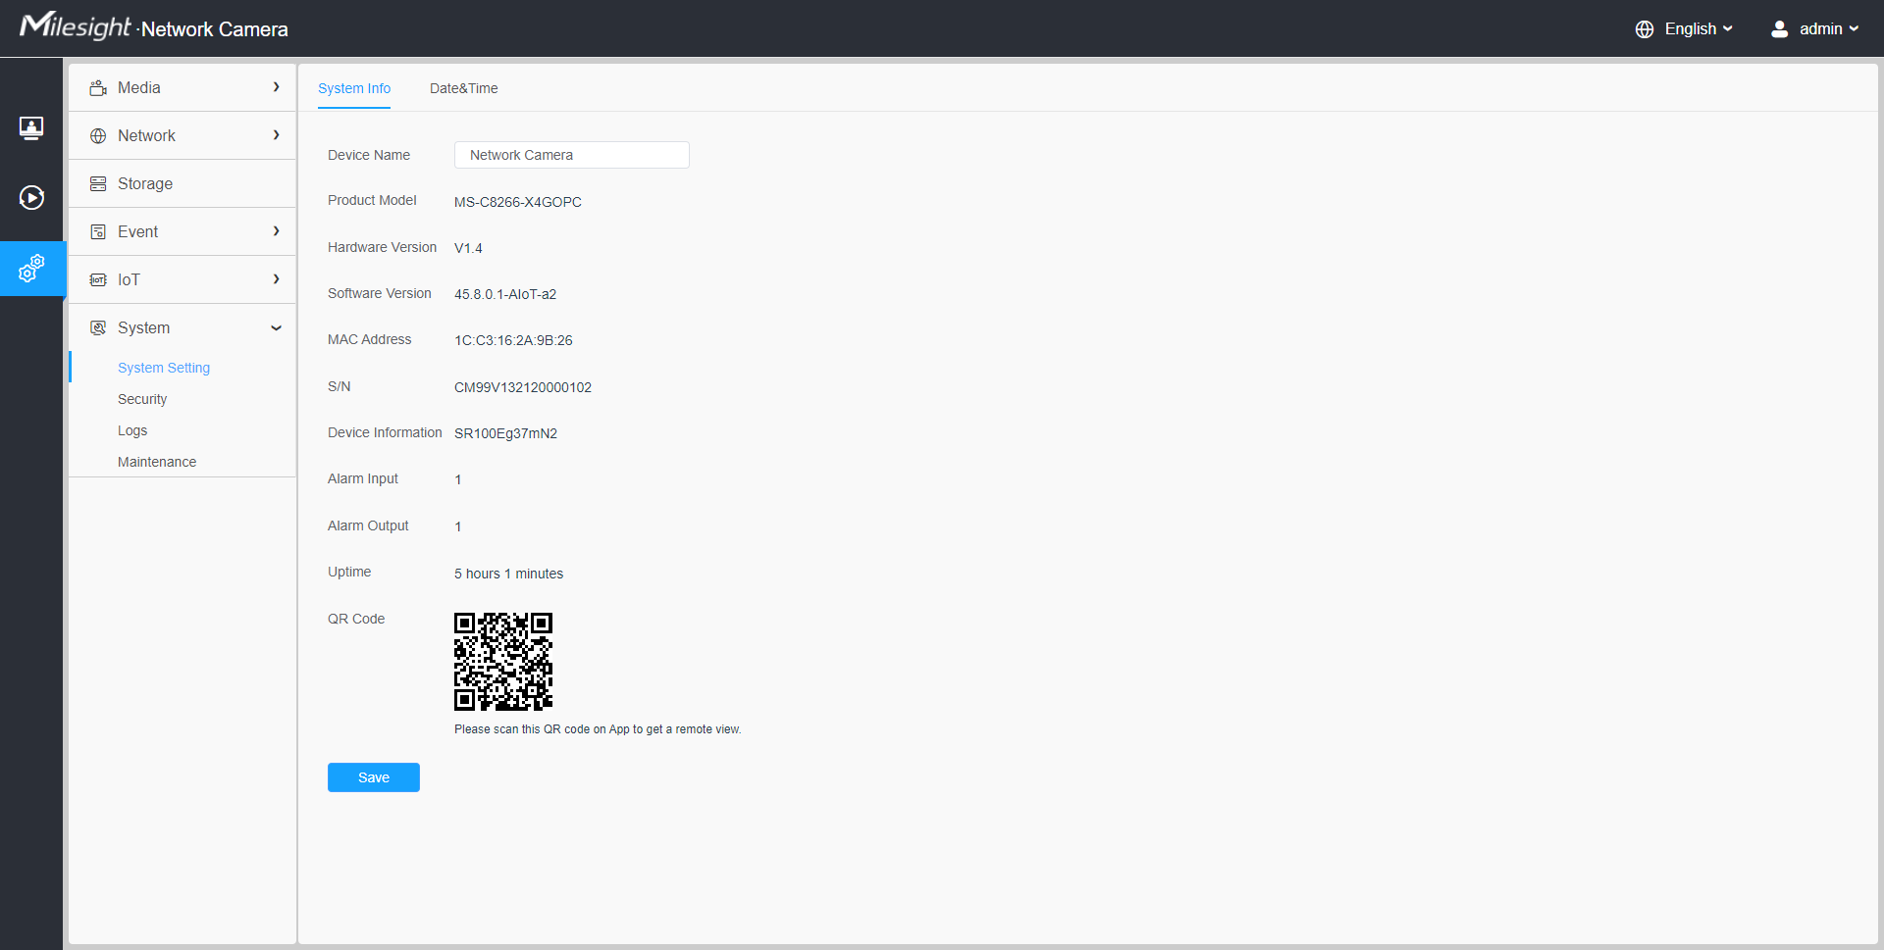The height and width of the screenshot is (950, 1884).
Task: Click the Alarm Output label
Action: 368,525
